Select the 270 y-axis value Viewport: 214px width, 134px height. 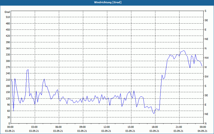click(8, 67)
